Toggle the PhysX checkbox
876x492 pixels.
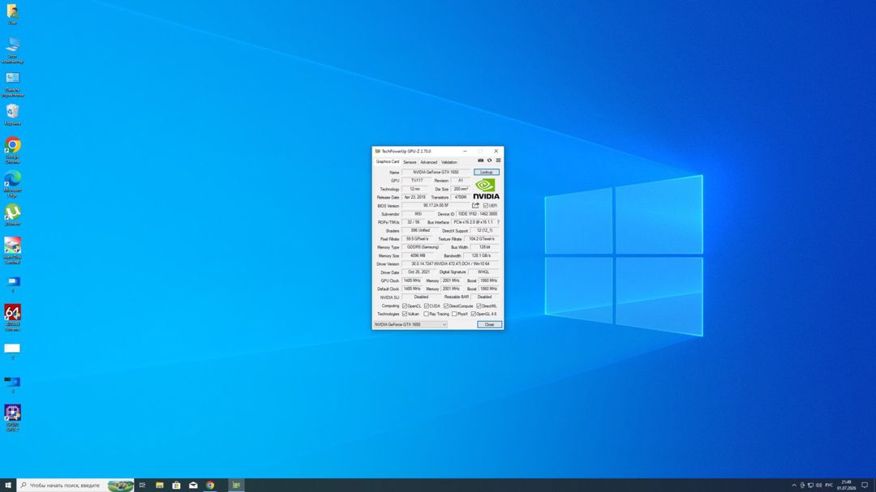(454, 314)
